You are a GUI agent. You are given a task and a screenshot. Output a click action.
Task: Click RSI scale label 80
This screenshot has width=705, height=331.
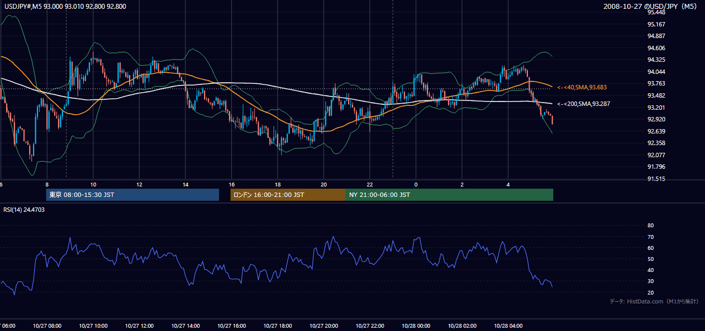pos(650,226)
